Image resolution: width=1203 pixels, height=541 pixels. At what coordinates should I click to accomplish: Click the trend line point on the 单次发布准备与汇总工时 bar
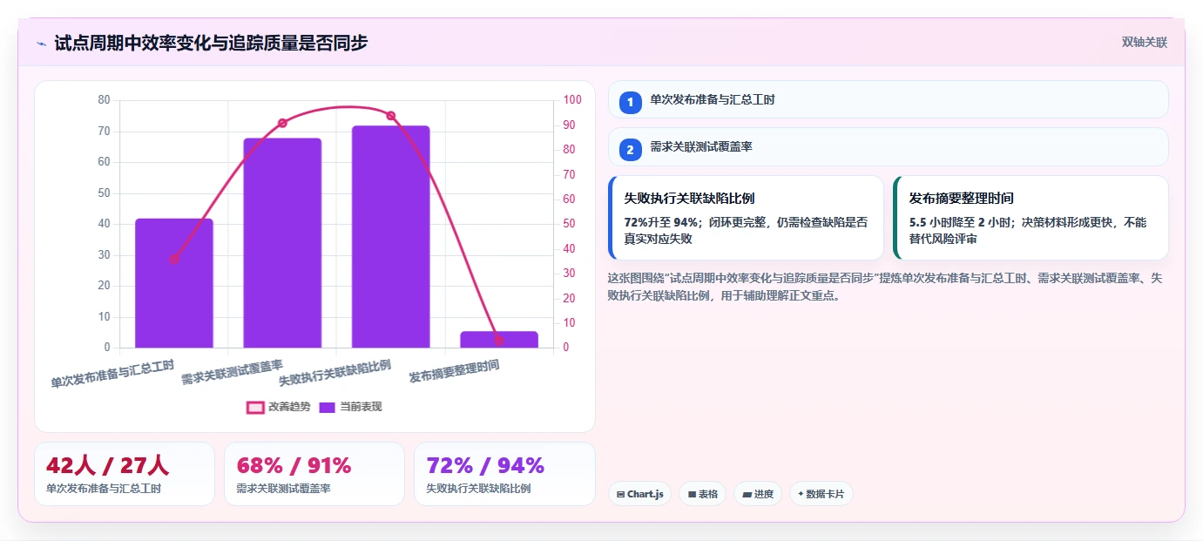pyautogui.click(x=174, y=259)
